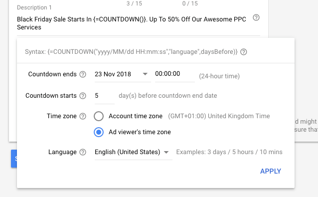The width and height of the screenshot is (318, 197).
Task: Select Ad viewer's time zone radio button
Action: tap(99, 132)
